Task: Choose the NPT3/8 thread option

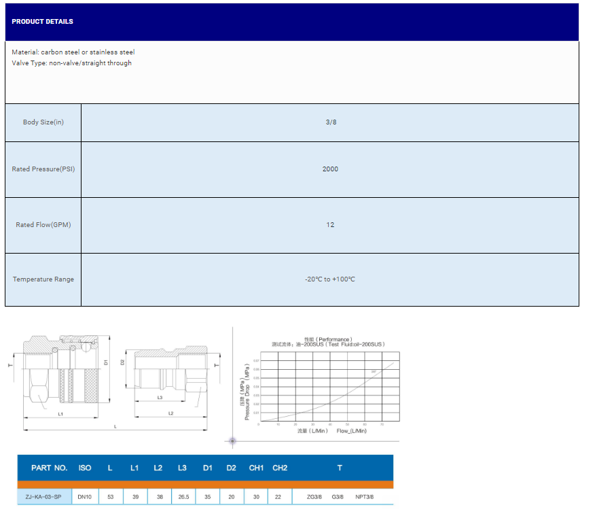Action: 364,497
